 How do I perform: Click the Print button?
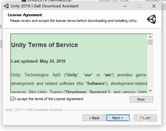pyautogui.click(x=141, y=100)
